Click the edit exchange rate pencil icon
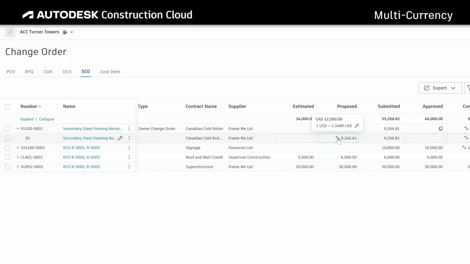Viewport: 470px width, 264px height. pyautogui.click(x=357, y=126)
